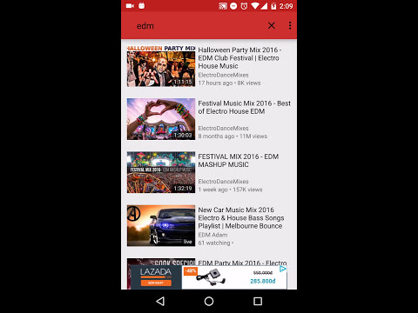This screenshot has height=313, width=418.
Task: Tap the battery status icon
Action: pyautogui.click(x=273, y=6)
